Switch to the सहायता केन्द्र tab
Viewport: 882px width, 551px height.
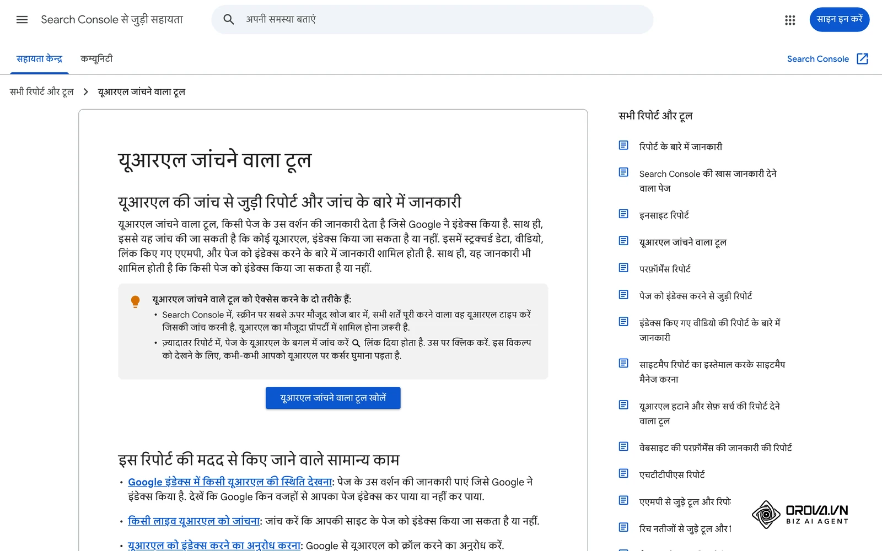[39, 59]
